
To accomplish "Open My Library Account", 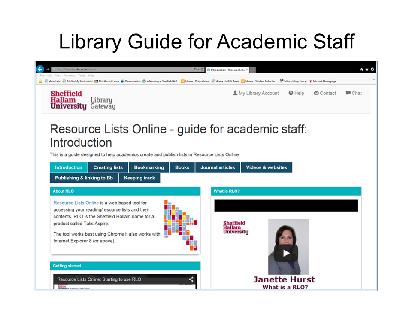I will click(256, 93).
